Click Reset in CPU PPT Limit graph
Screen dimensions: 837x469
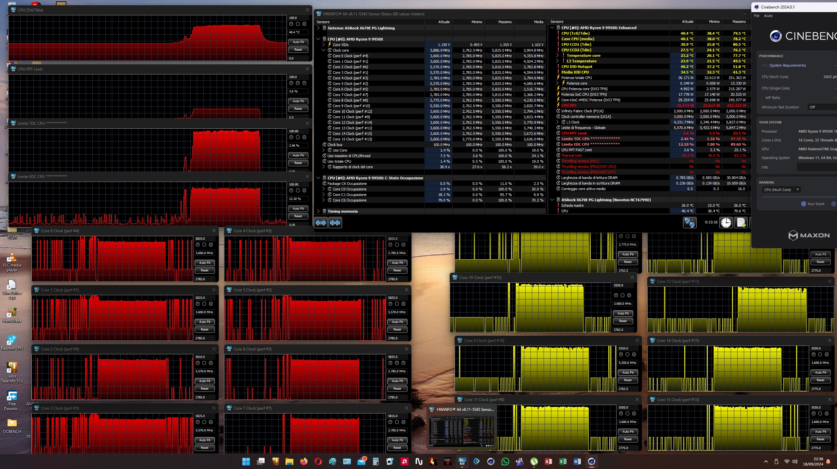click(x=298, y=109)
